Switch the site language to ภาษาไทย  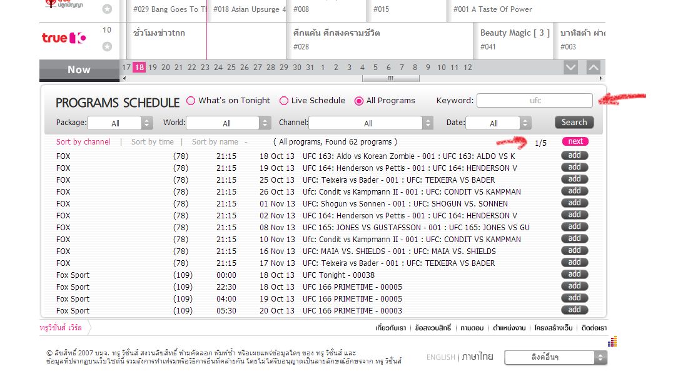click(477, 357)
